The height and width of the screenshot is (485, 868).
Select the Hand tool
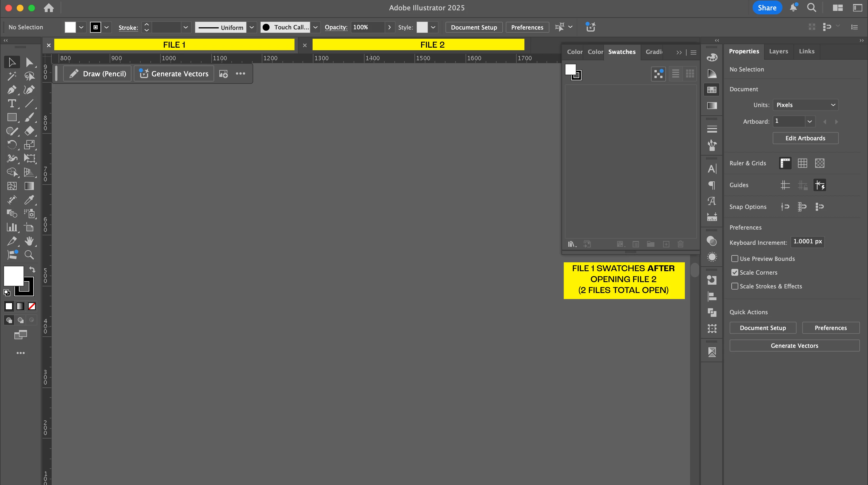tap(29, 241)
